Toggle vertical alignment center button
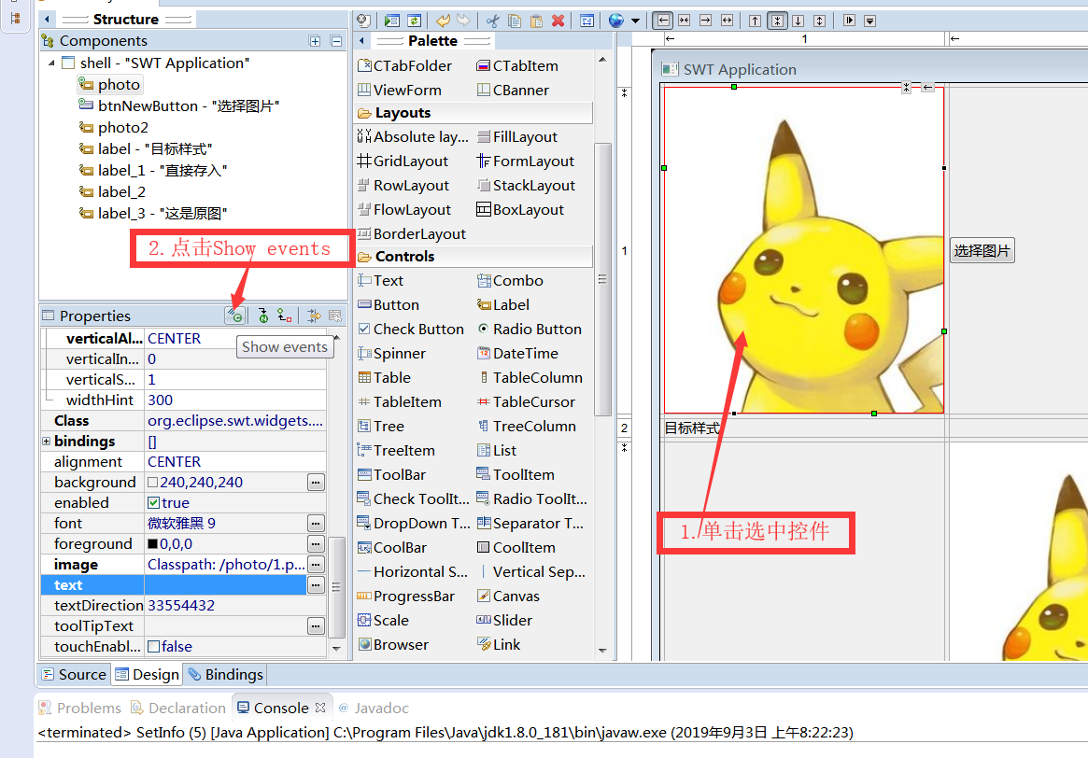The height and width of the screenshot is (758, 1088). tap(777, 21)
